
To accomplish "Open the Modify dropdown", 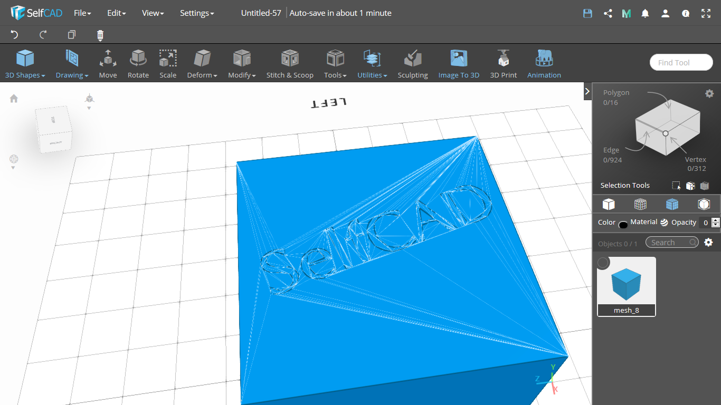I will tap(242, 64).
